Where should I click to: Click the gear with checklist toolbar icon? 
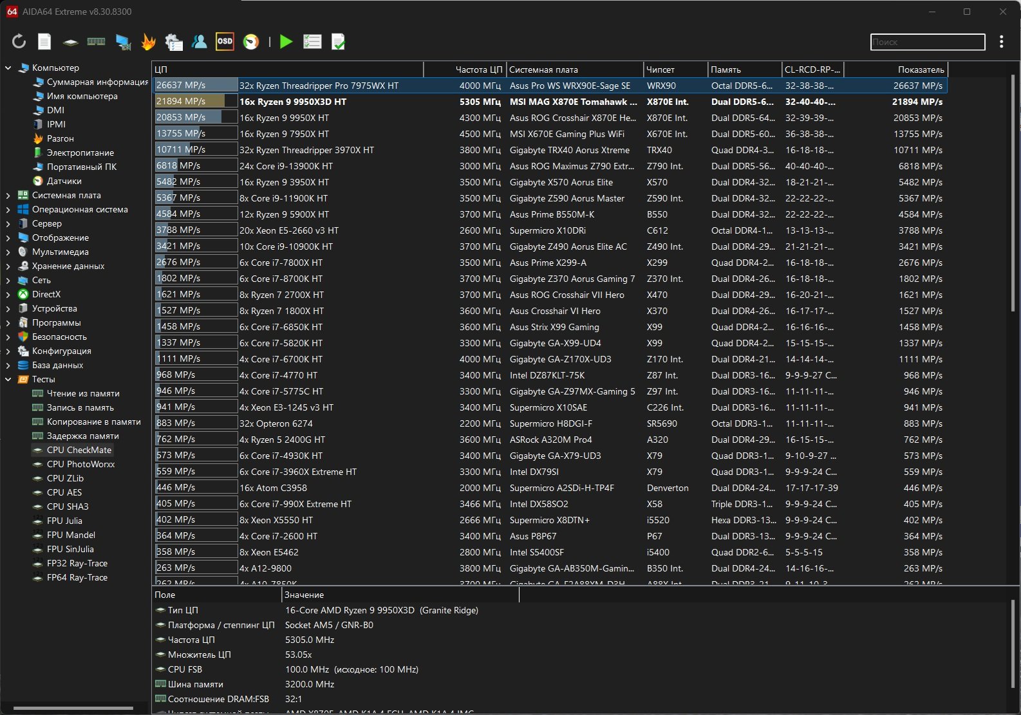click(x=174, y=42)
